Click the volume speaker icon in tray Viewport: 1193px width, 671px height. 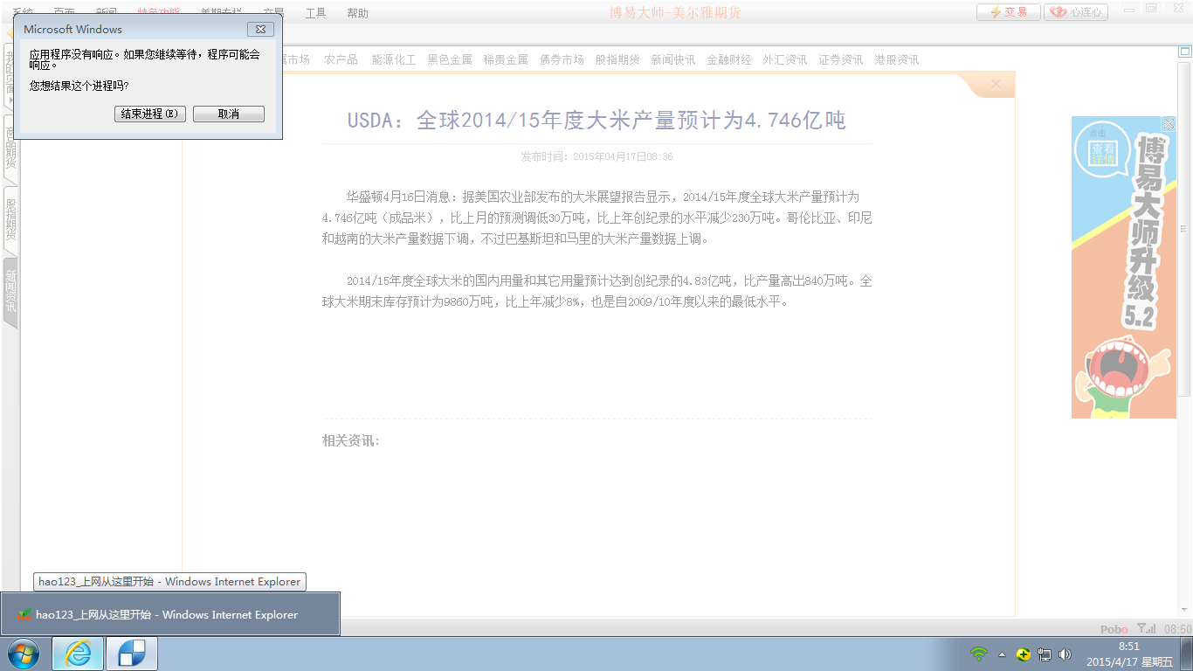pyautogui.click(x=1065, y=654)
